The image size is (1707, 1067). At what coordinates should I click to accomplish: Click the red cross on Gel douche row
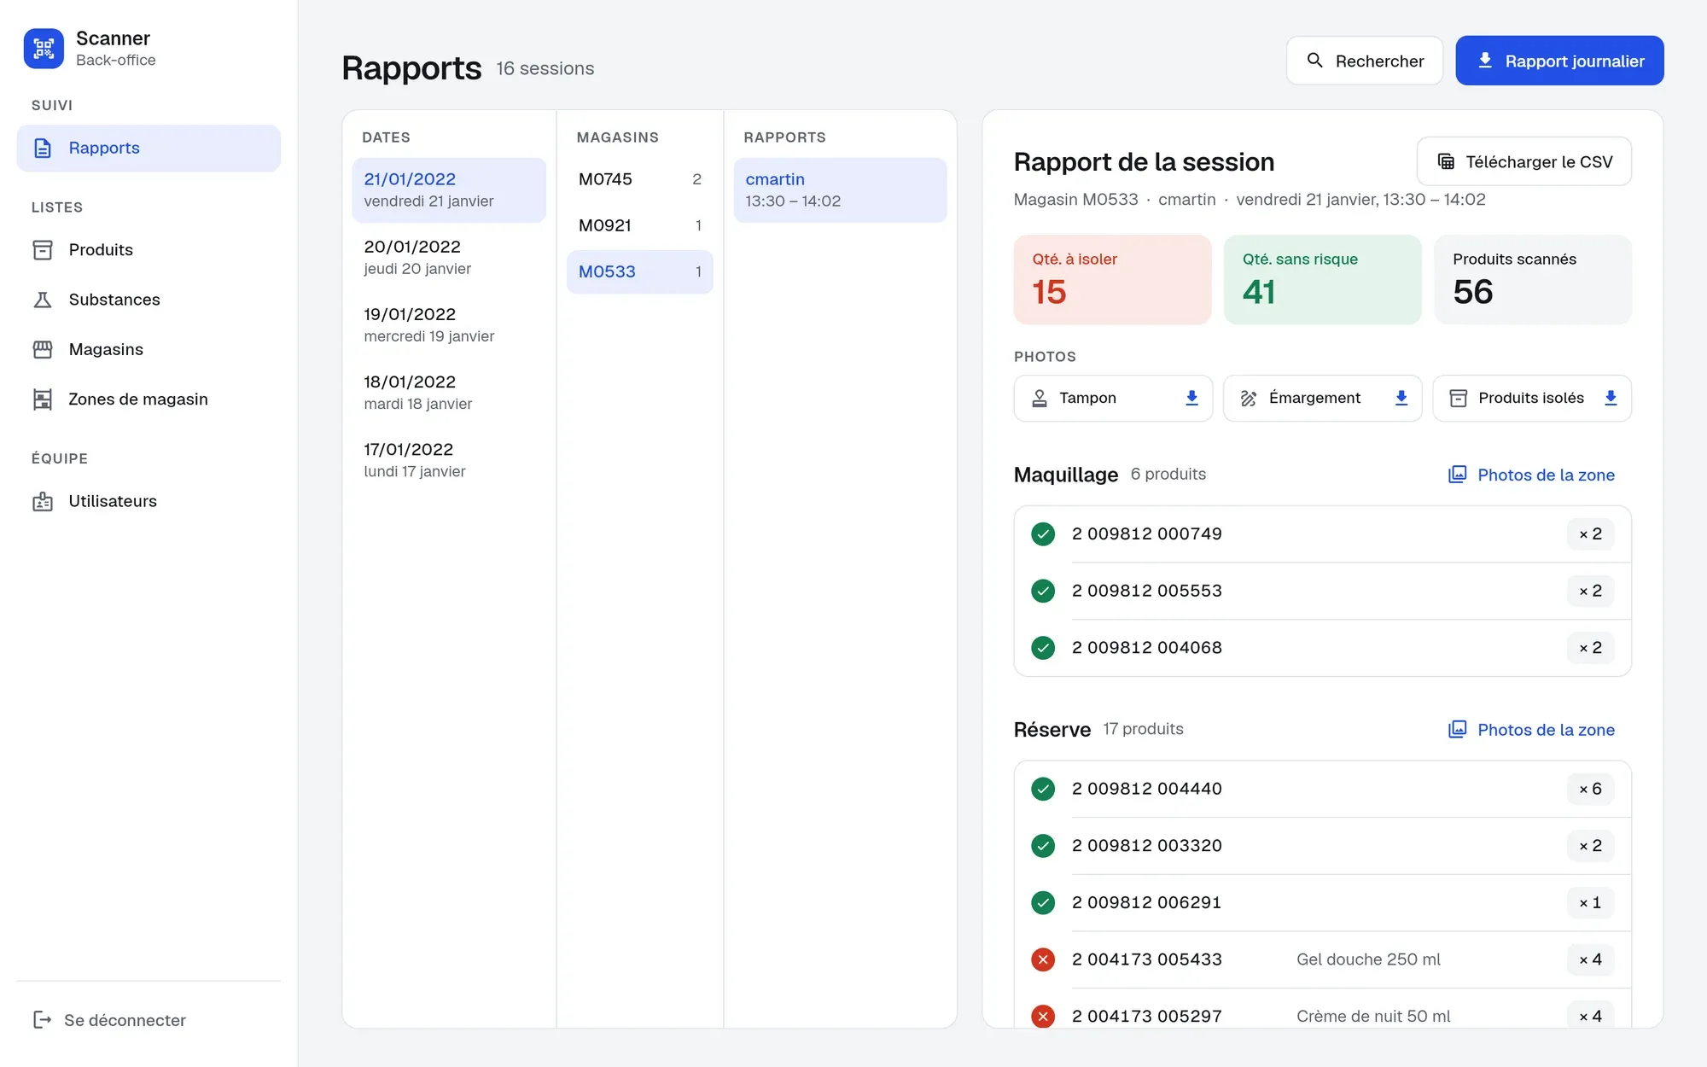click(1043, 959)
